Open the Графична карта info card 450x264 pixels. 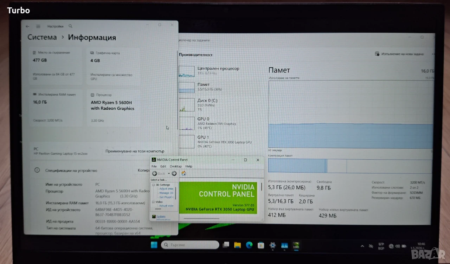pos(114,66)
